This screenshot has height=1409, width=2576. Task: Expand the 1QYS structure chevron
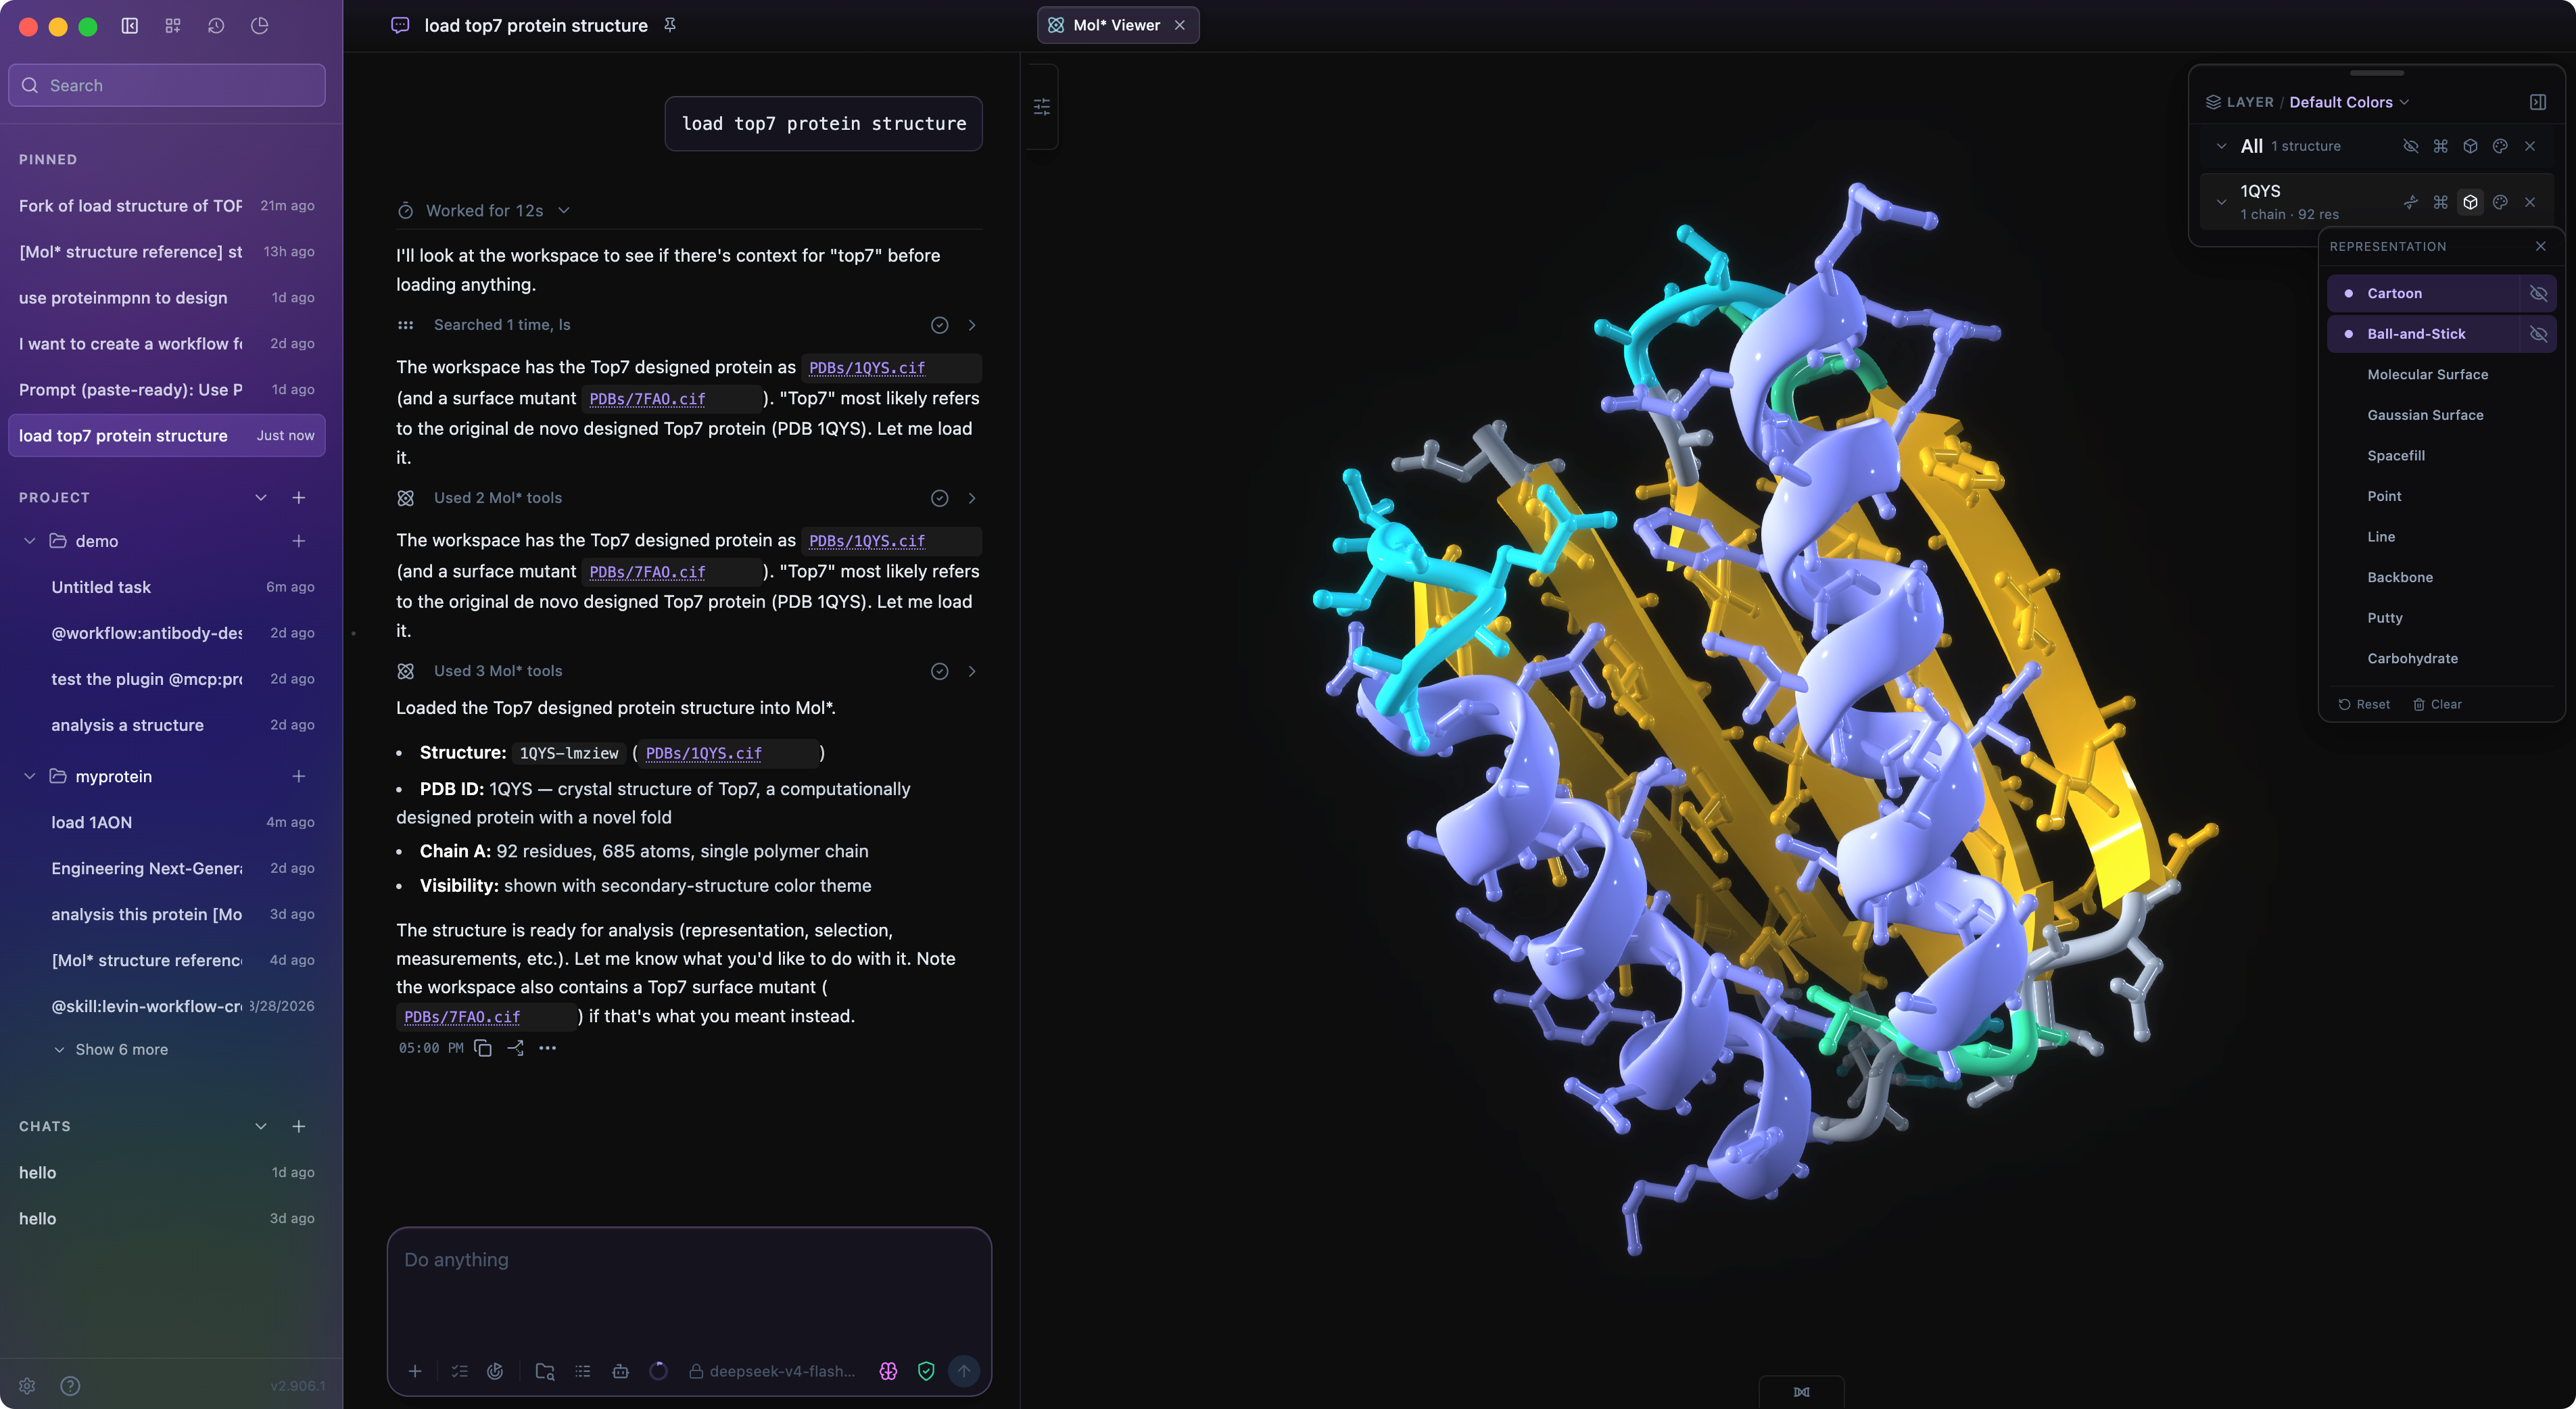(x=2221, y=202)
